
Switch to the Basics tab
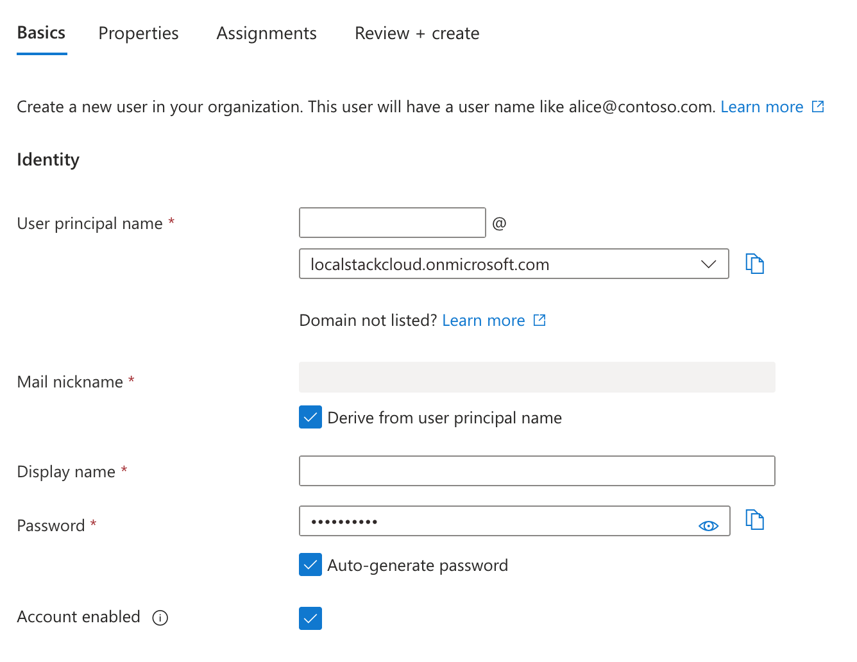click(42, 33)
